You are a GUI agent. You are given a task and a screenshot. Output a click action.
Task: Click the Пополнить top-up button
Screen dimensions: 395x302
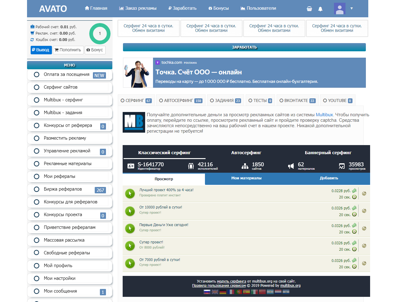(68, 50)
